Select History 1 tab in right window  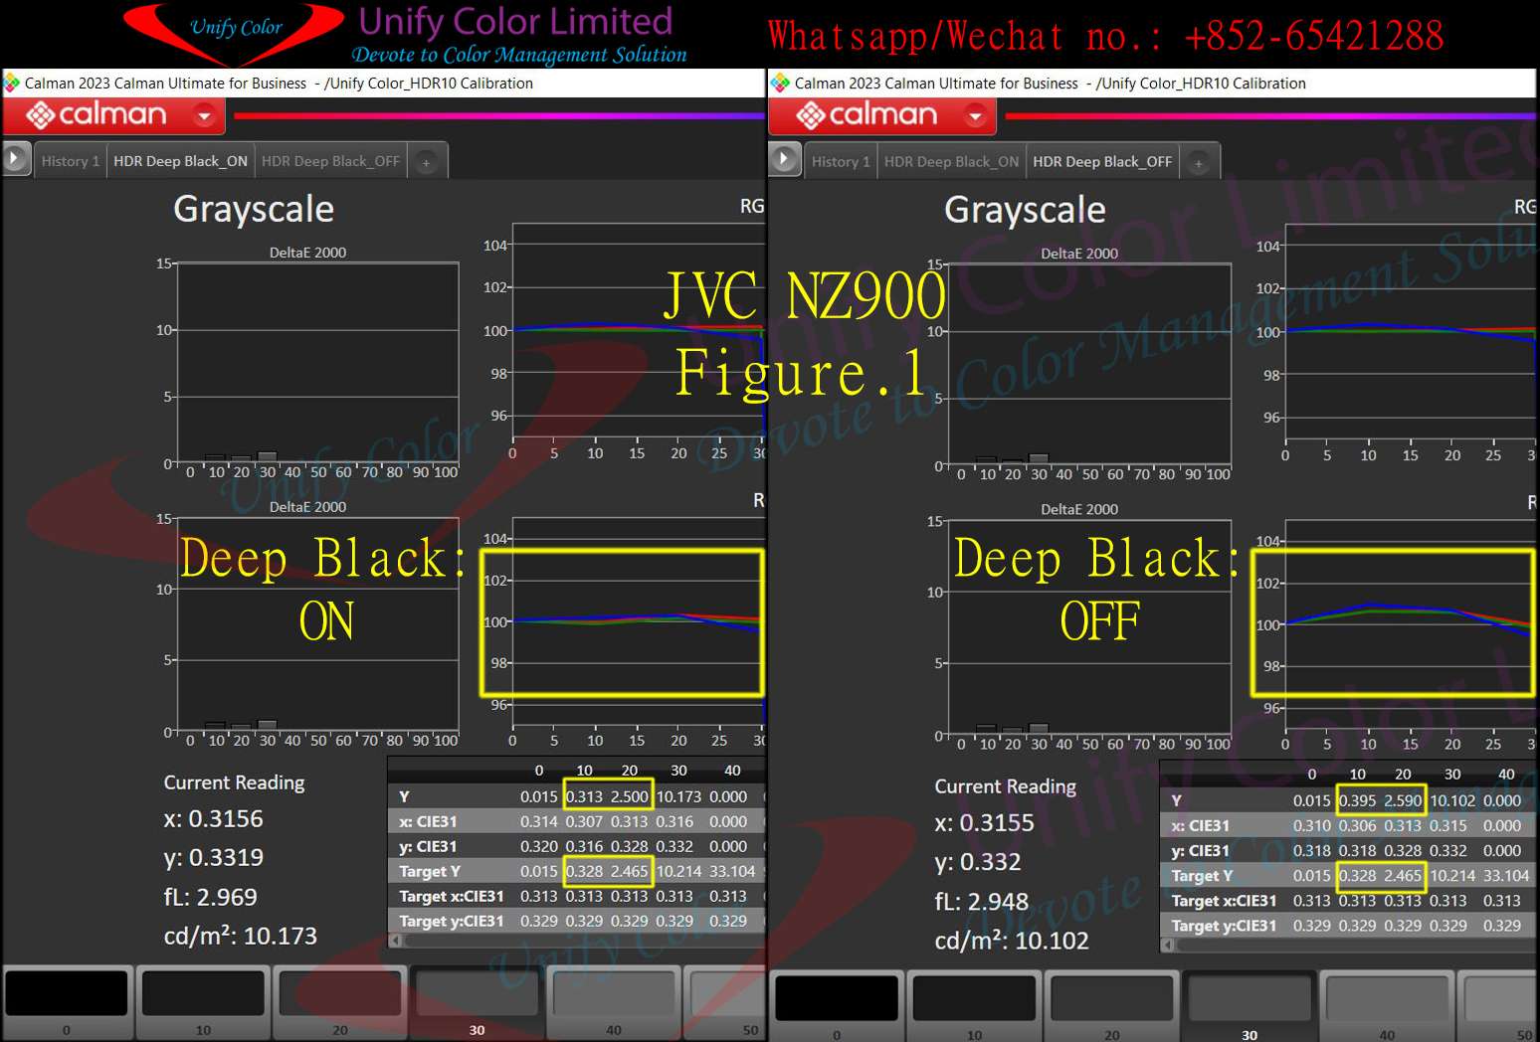coord(841,161)
